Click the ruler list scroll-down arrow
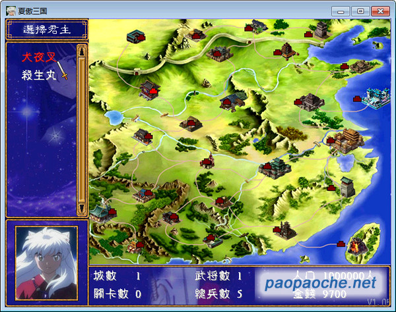 (x=82, y=209)
